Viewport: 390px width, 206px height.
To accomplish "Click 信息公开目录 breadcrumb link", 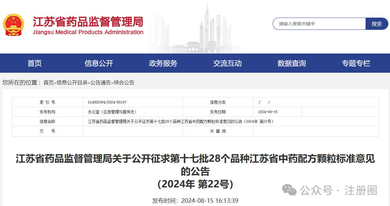I will pos(72,83).
